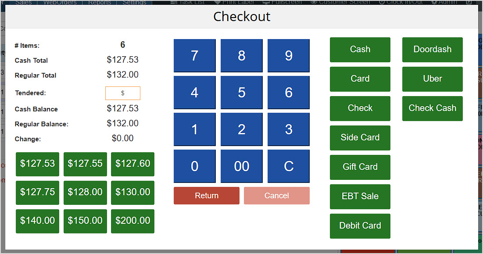Viewport: 483px width, 254px height.
Task: Pay with Cash
Action: (360, 50)
